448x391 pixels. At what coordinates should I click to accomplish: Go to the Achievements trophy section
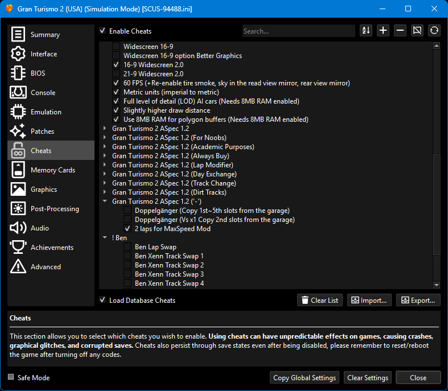[x=51, y=248]
